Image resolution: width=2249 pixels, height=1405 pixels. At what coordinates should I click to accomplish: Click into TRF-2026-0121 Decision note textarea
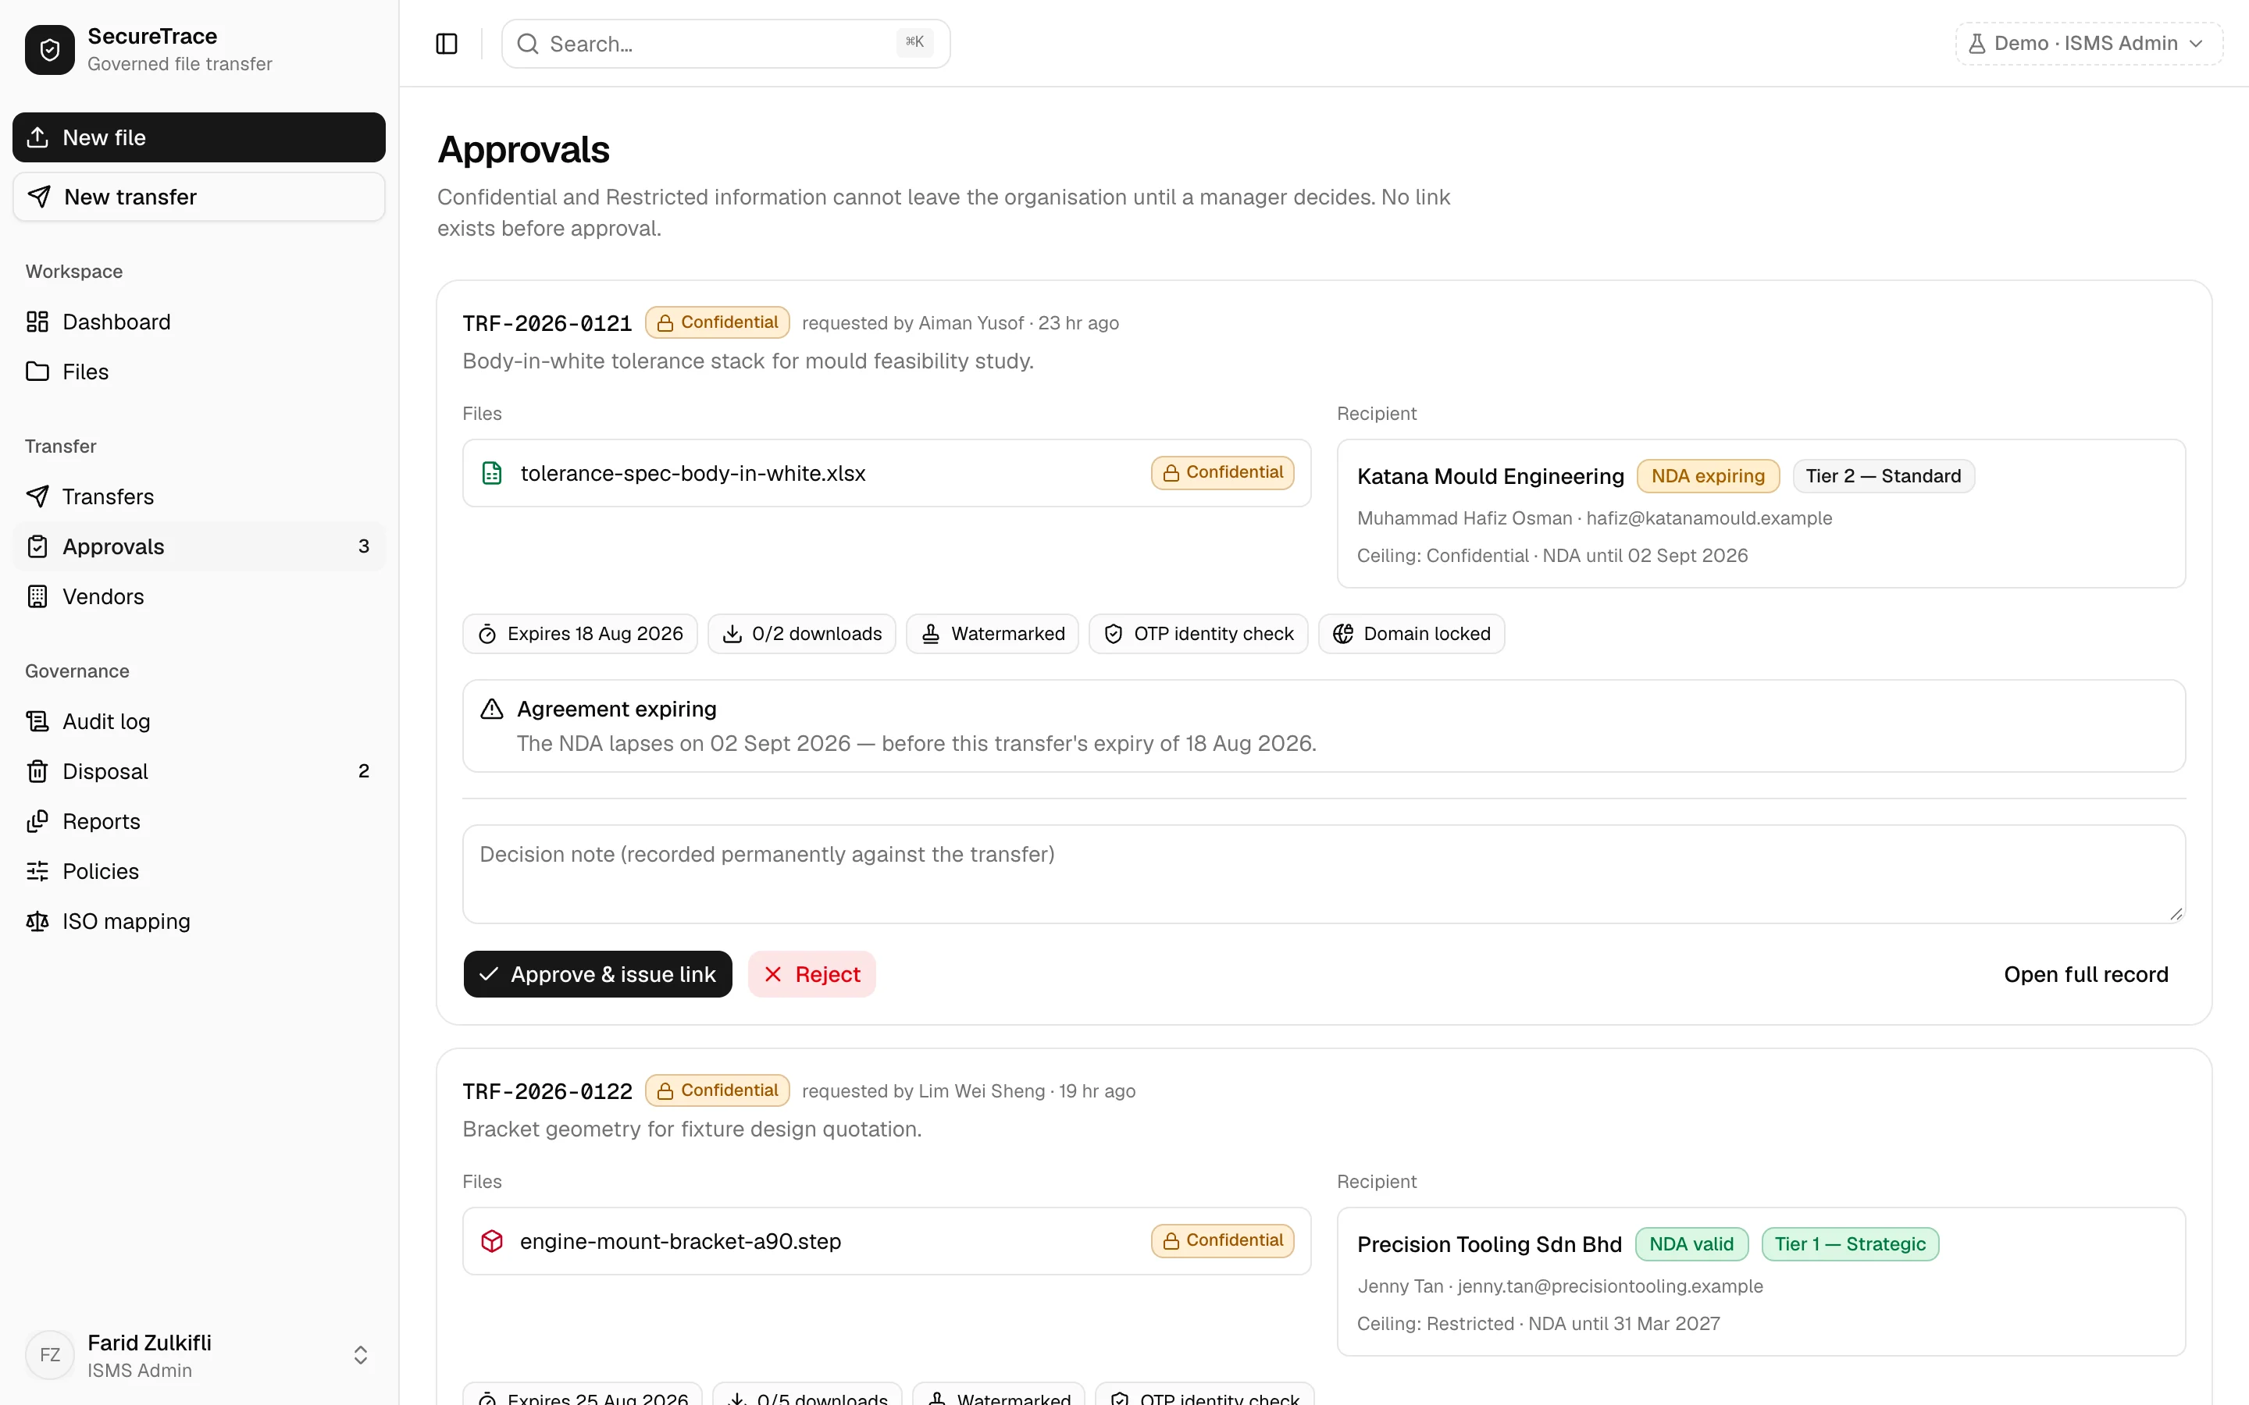(1324, 873)
